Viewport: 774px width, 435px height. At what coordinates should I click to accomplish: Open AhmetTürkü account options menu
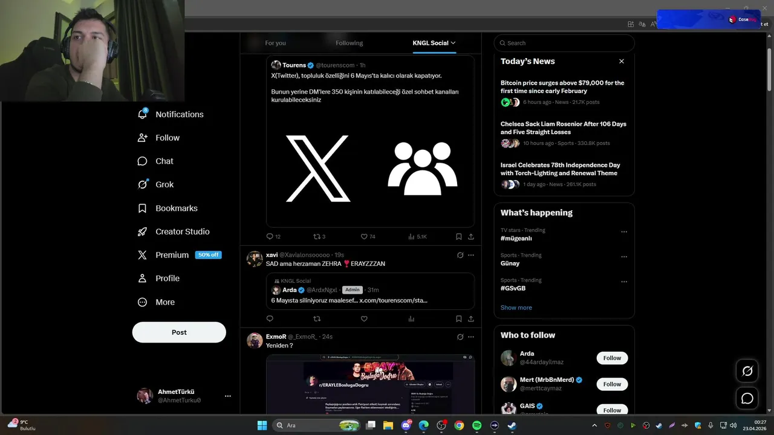228,396
